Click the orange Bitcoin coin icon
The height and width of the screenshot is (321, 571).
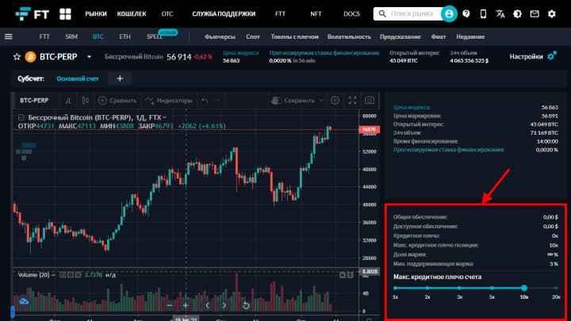click(31, 57)
